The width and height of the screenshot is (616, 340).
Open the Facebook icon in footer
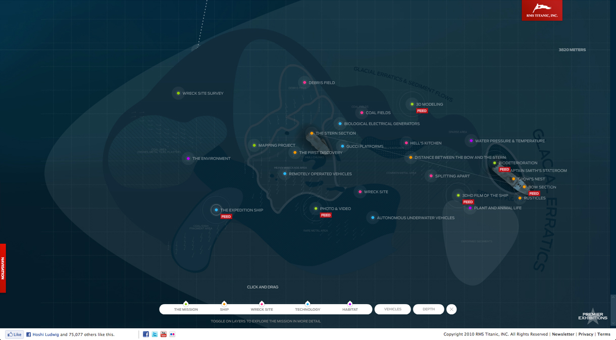click(x=146, y=334)
